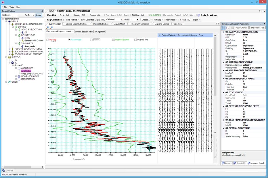Switch to the Wavelet Estimation tab
Viewport: 268px width, 178px height.
(x=101, y=24)
